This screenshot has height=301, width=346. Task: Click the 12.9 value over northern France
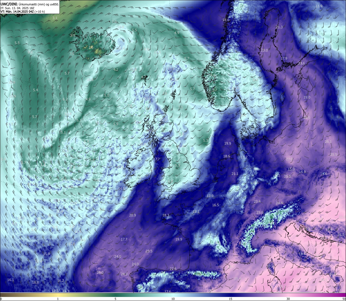210,196
